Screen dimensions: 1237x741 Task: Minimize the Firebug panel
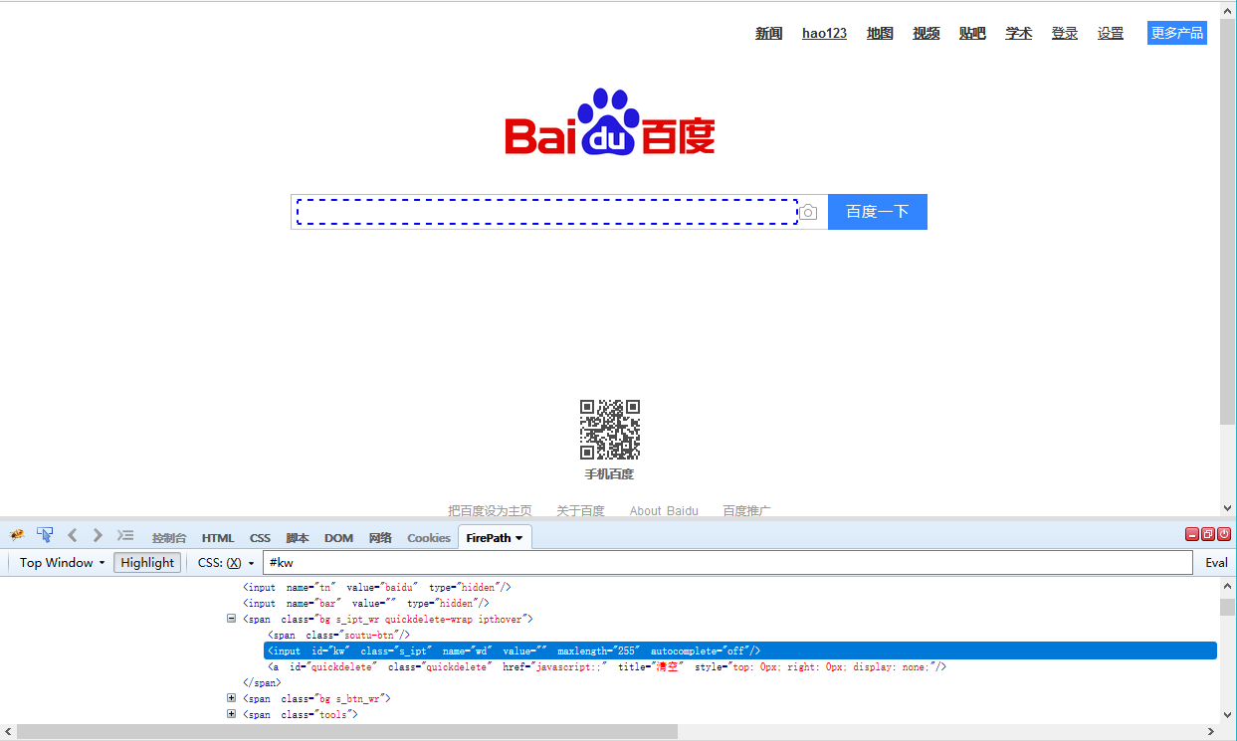[1192, 534]
